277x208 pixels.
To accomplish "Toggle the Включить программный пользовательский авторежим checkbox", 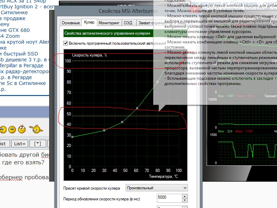I will coord(65,43).
